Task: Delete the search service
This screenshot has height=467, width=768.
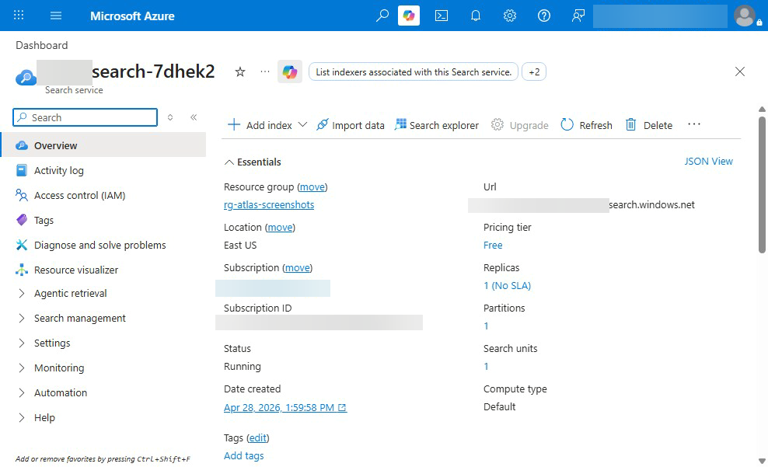Action: pyautogui.click(x=649, y=125)
